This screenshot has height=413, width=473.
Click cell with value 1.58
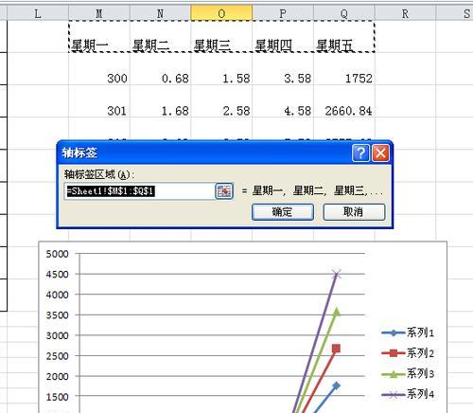click(x=221, y=69)
